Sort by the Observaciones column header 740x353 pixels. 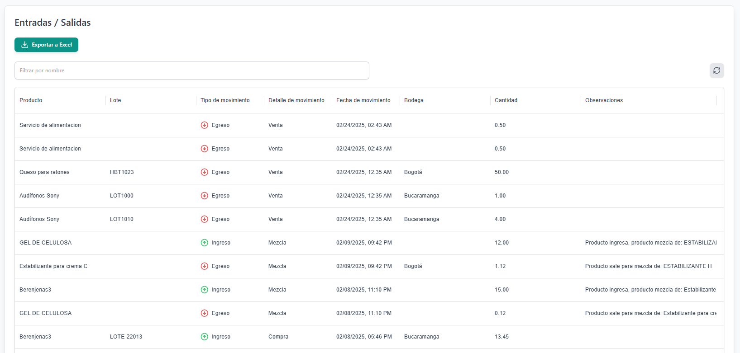point(604,100)
